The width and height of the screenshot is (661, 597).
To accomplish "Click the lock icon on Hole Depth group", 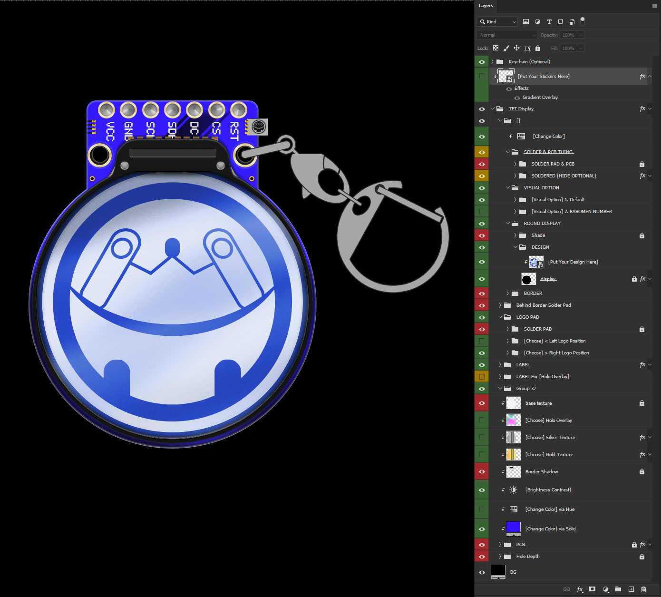I will (642, 557).
